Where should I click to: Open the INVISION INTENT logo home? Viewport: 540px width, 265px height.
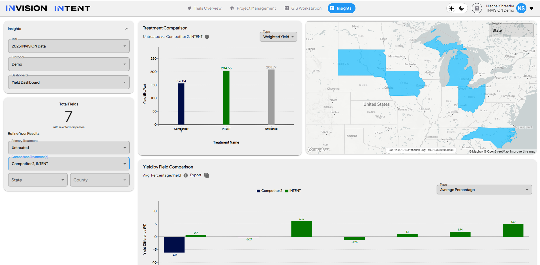tap(48, 8)
